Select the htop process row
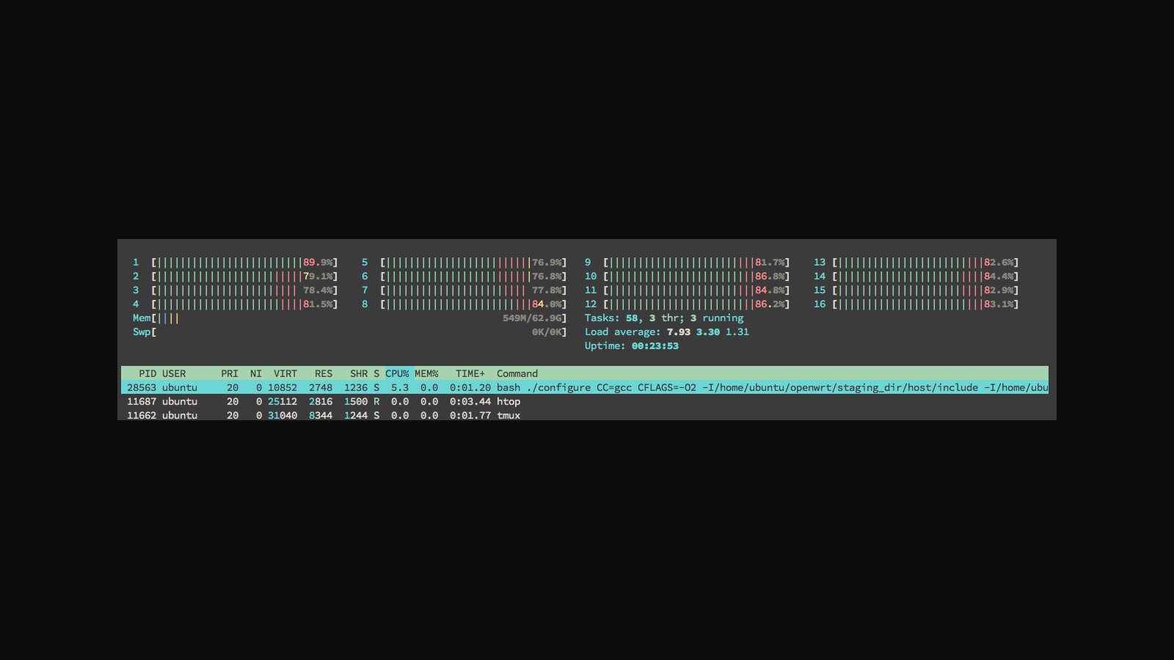1174x660 pixels. (x=585, y=401)
